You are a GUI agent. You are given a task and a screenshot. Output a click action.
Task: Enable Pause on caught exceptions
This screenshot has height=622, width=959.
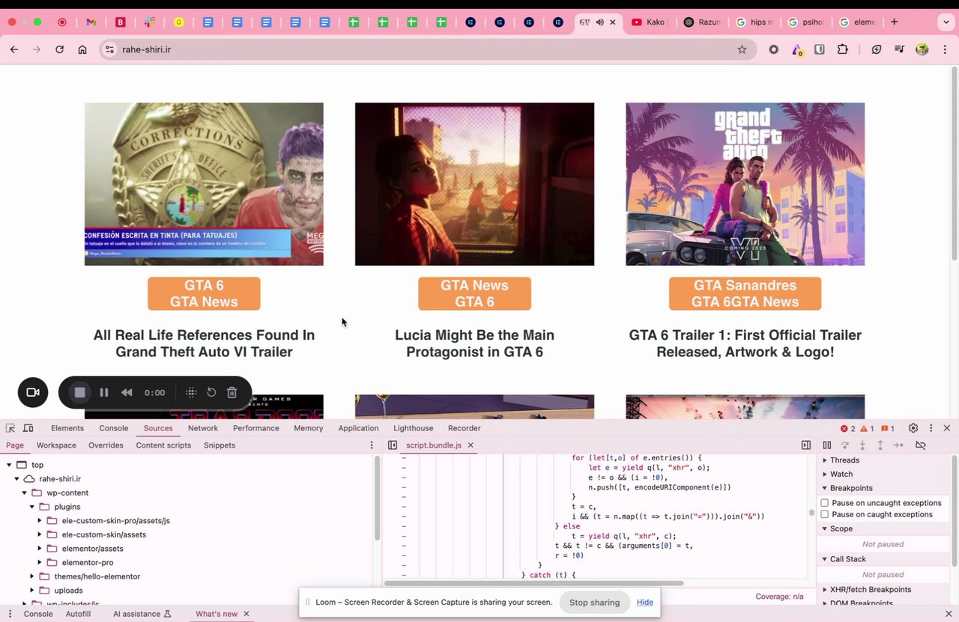click(x=825, y=514)
